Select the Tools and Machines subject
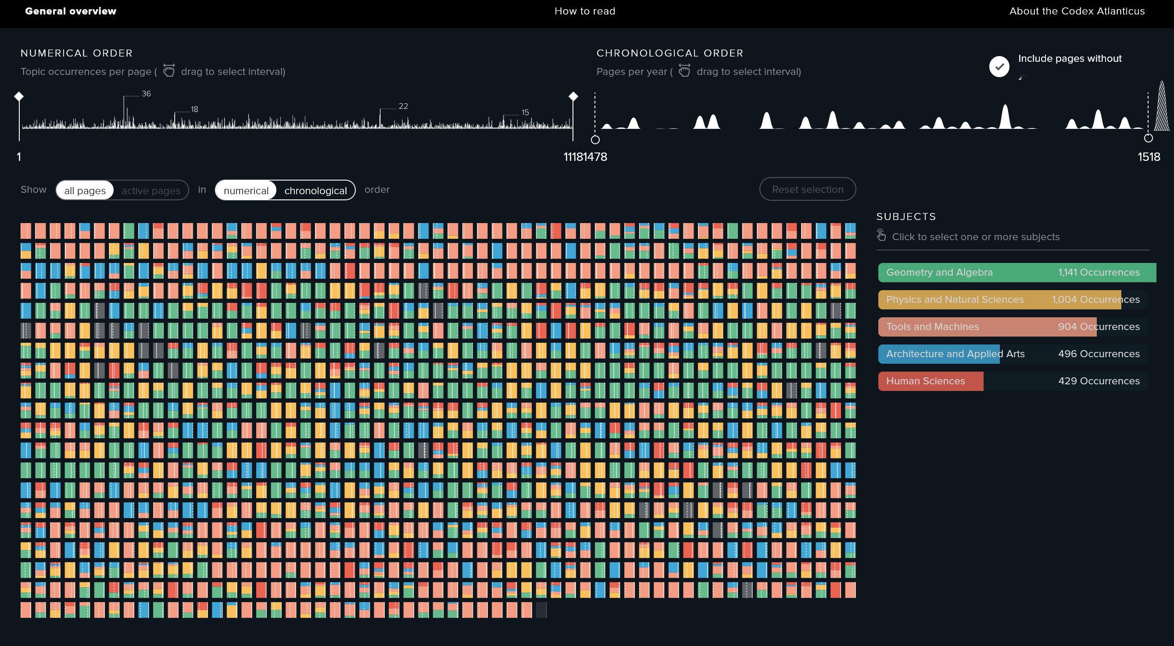 click(x=1013, y=327)
